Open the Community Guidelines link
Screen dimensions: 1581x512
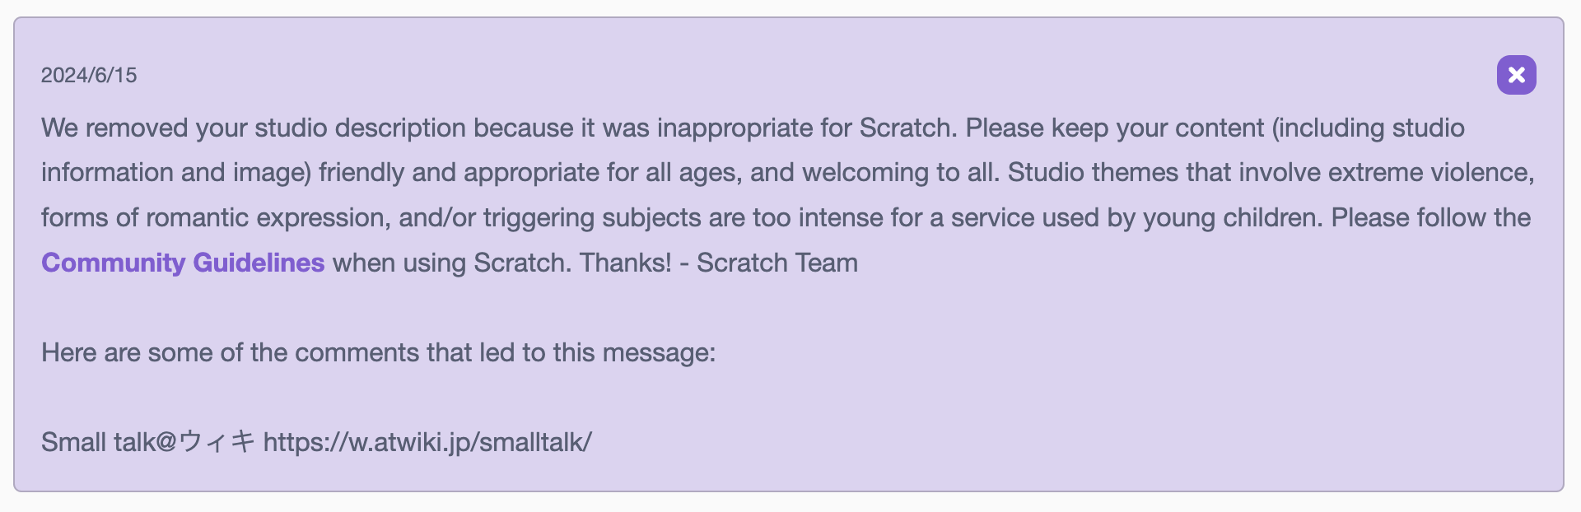tap(183, 263)
